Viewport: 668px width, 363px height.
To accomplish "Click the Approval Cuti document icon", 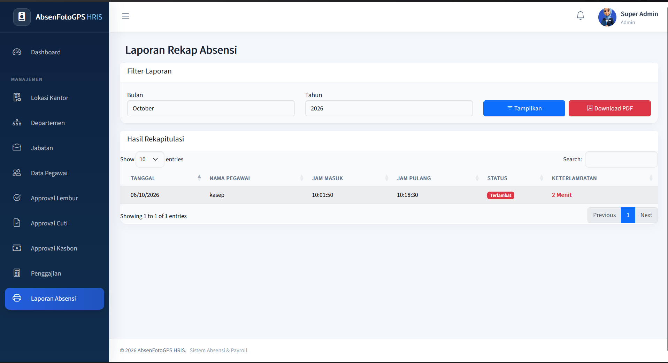I will [x=17, y=223].
